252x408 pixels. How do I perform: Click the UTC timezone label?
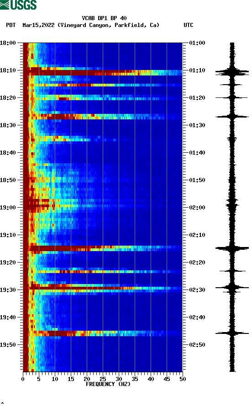click(189, 25)
